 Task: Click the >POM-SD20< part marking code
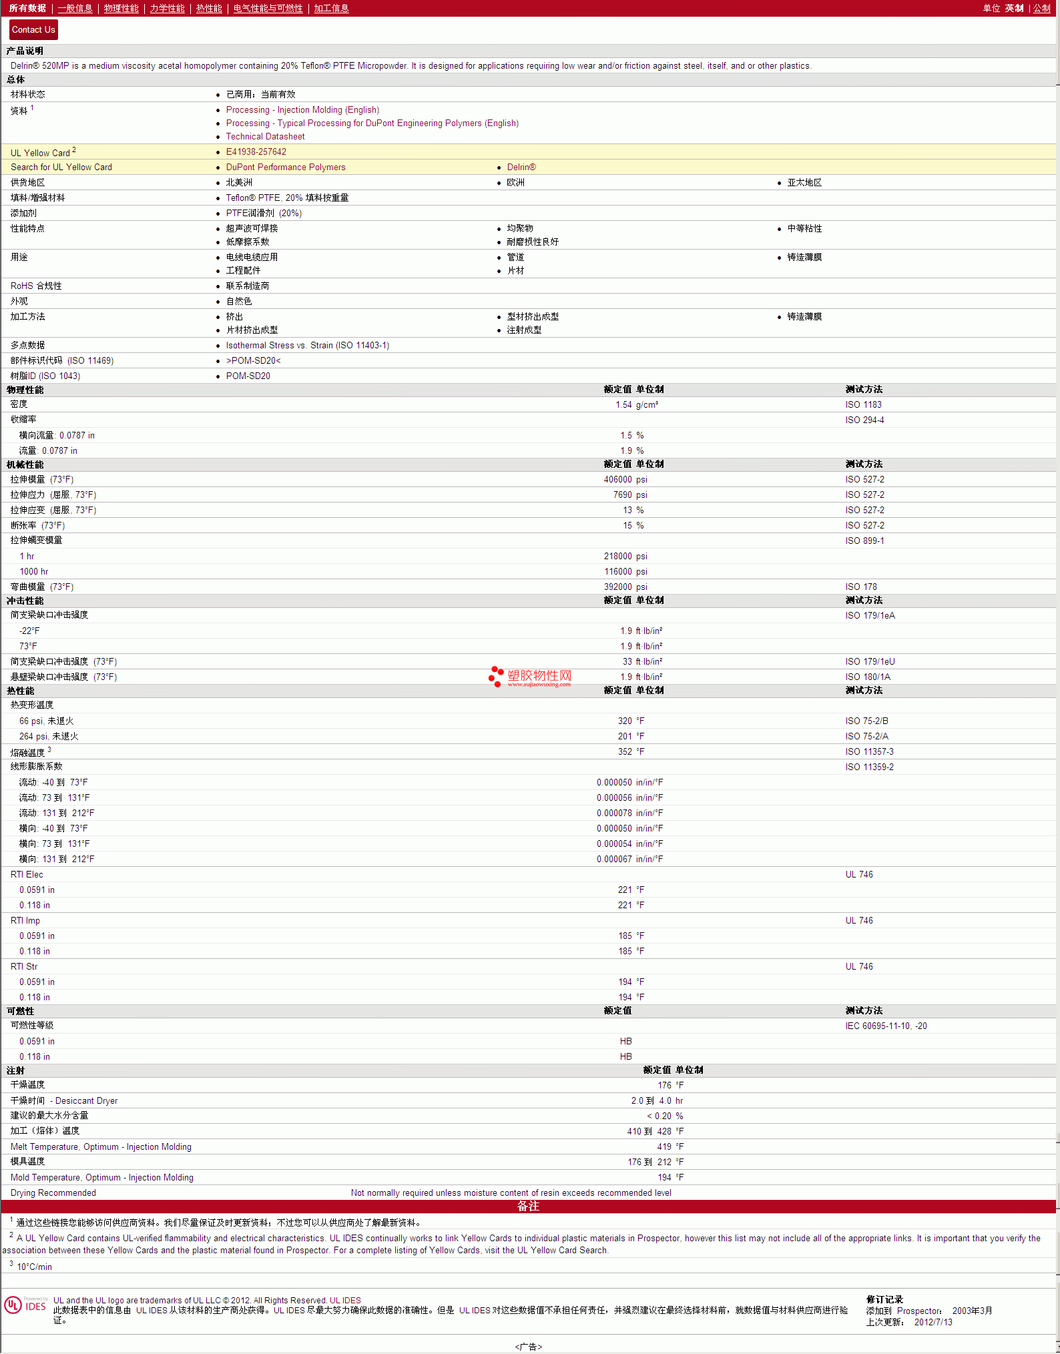pyautogui.click(x=253, y=361)
